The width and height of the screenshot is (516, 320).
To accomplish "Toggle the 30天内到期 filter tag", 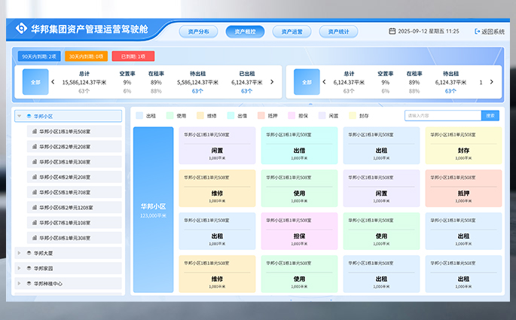I will pyautogui.click(x=85, y=56).
